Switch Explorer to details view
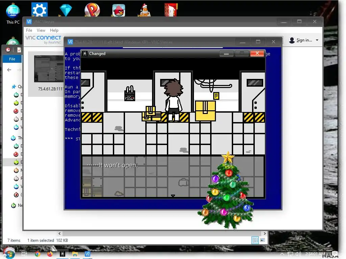The image size is (346, 259). 255,240
